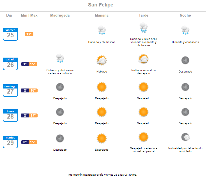Click Sunday's -2° minimum temperature badge
Viewport: 207px width, 177px height.
coord(25,90)
